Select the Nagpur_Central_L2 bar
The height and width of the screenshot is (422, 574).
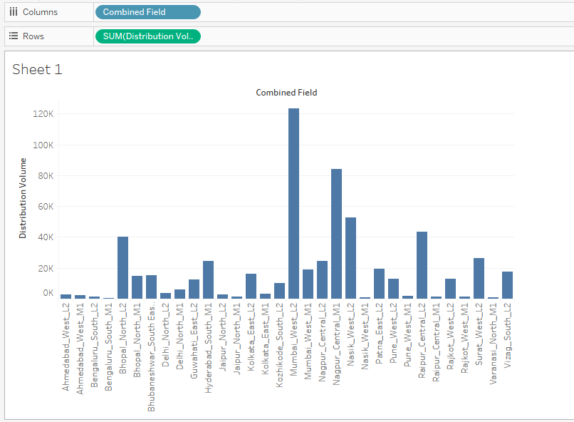322,279
